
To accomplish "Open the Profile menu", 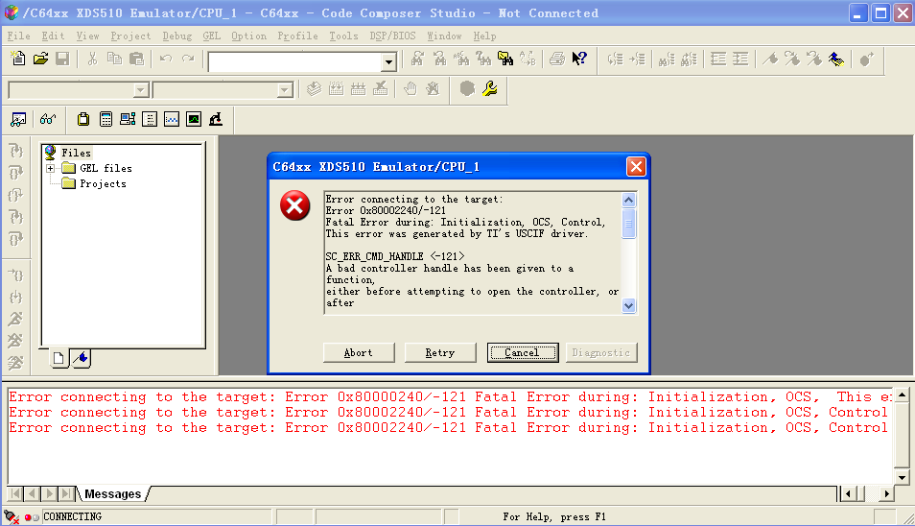I will (x=297, y=36).
